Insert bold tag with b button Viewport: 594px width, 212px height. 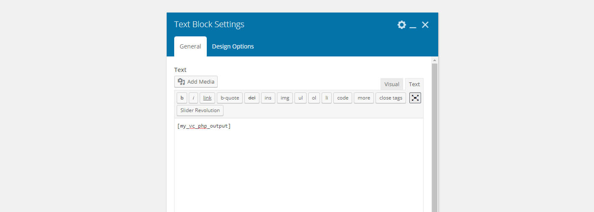coord(182,98)
